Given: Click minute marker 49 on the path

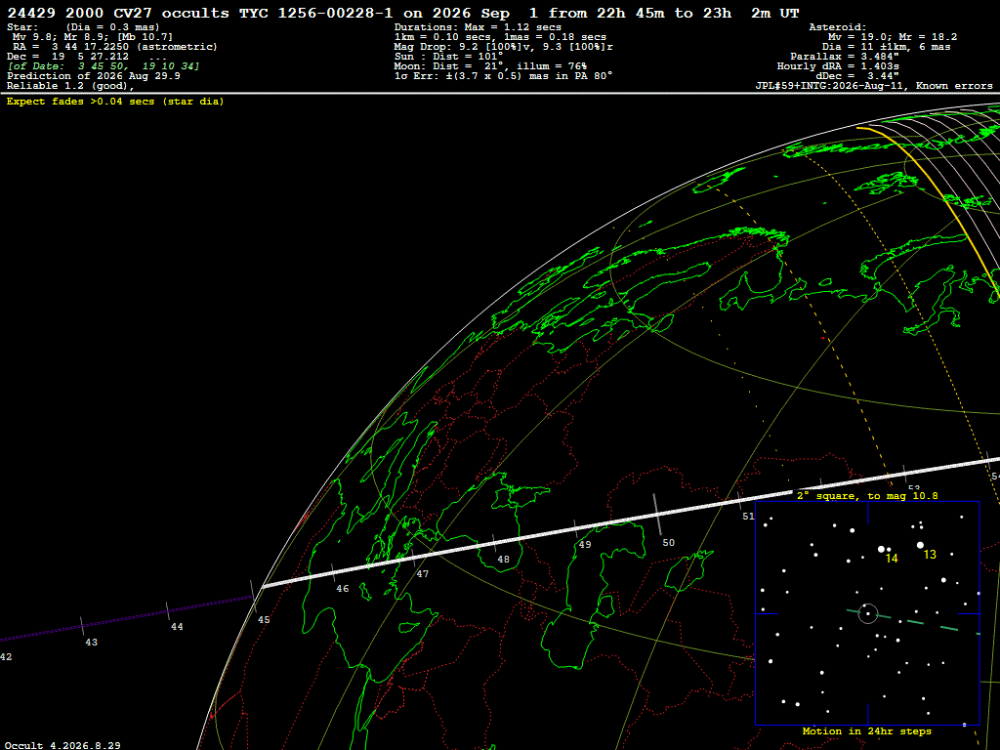Looking at the screenshot, I should coord(585,545).
